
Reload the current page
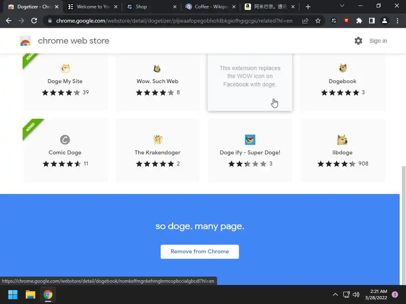tap(34, 21)
